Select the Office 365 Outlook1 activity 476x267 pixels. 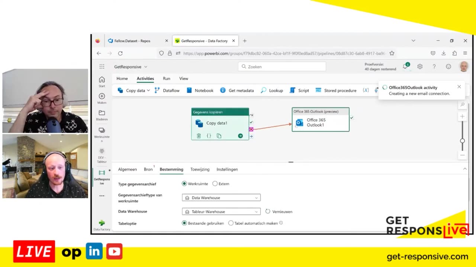point(321,120)
